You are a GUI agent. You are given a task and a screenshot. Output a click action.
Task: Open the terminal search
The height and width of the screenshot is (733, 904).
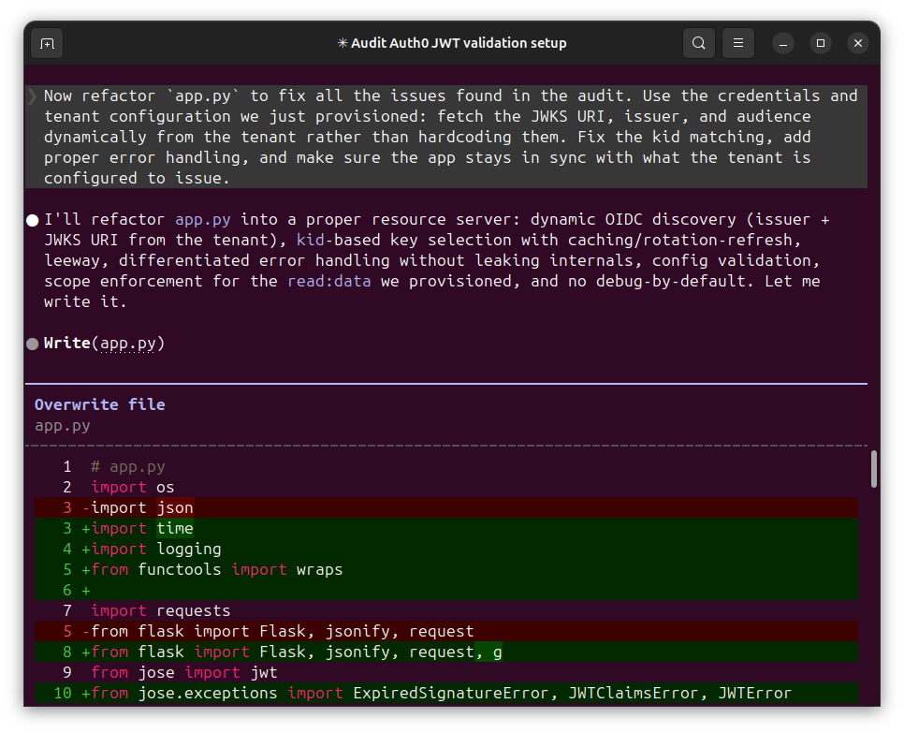(699, 43)
